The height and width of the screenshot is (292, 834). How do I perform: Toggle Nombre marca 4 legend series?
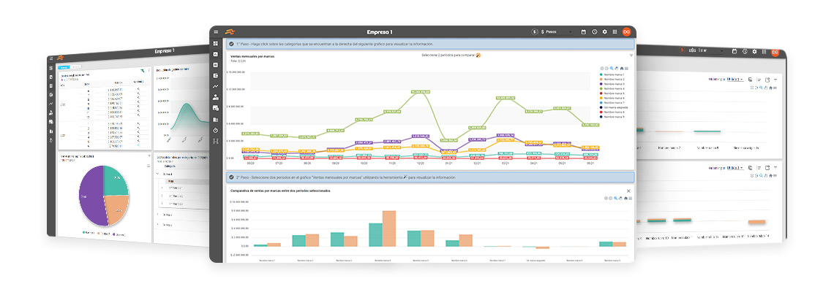coord(613,88)
